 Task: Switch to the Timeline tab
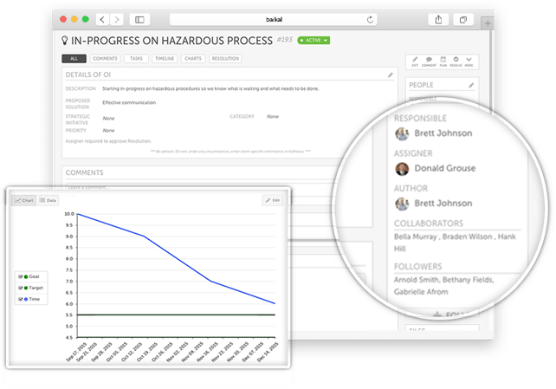(165, 59)
